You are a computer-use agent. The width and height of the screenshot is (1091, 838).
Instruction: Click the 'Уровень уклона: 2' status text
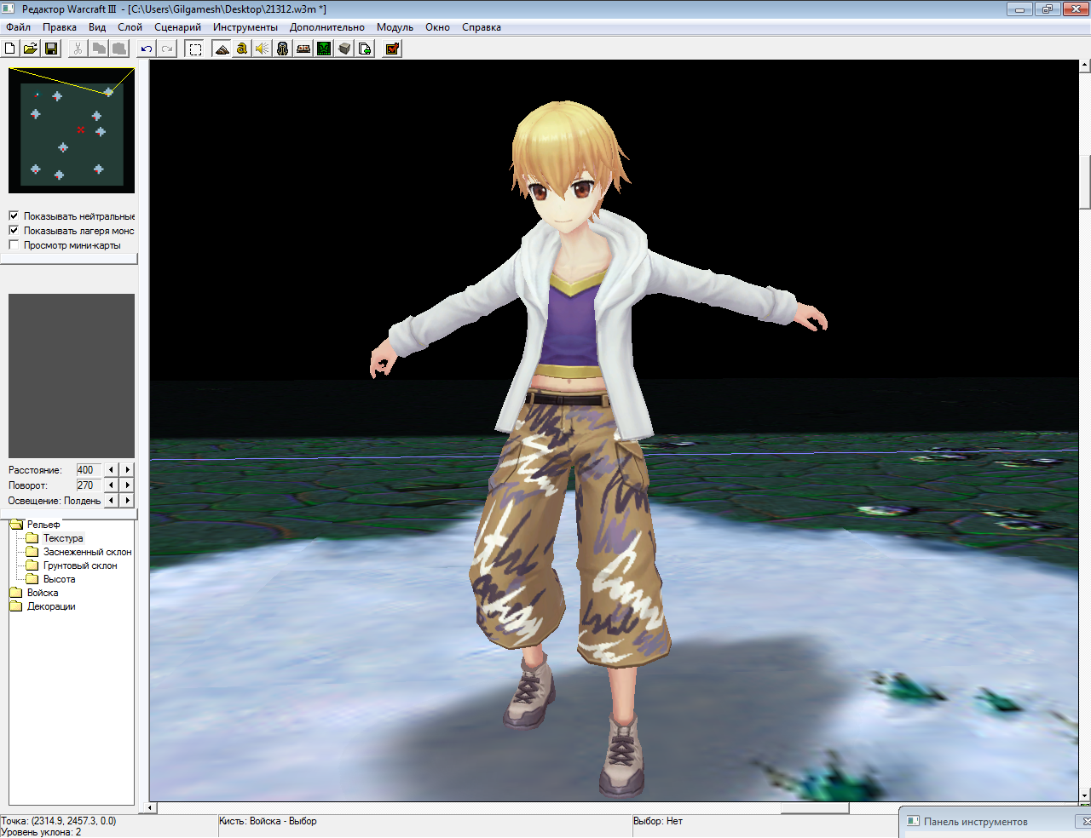[x=41, y=832]
